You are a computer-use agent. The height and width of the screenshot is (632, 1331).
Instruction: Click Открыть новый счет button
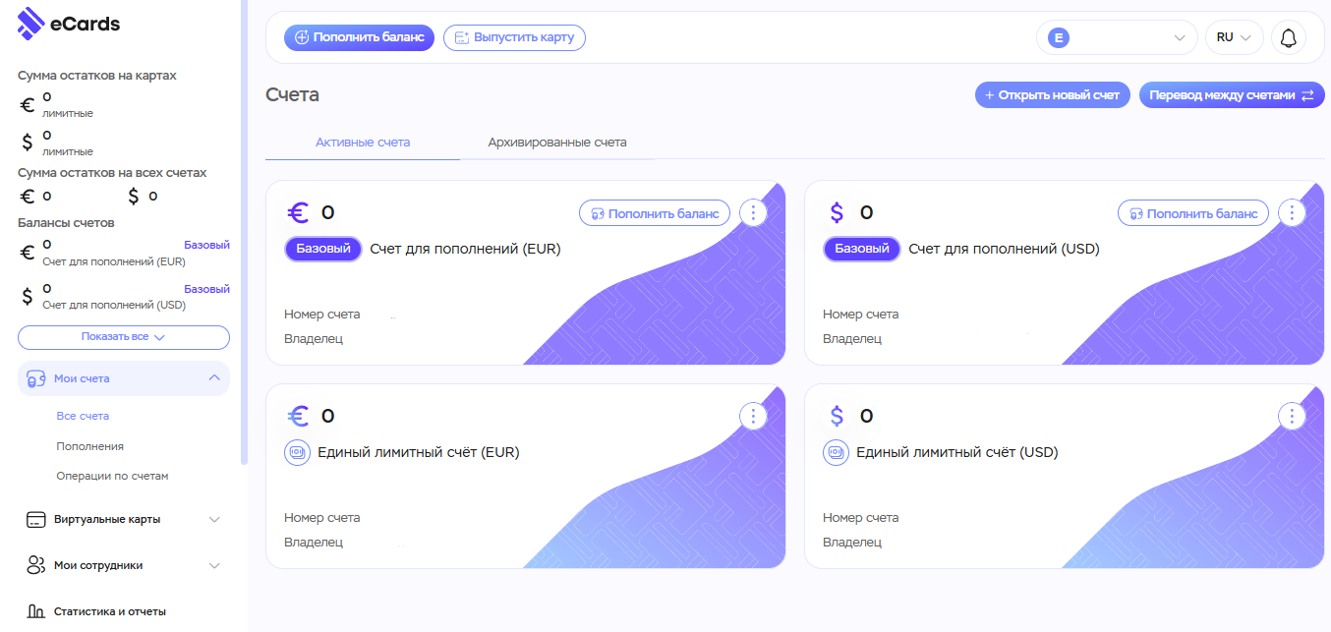1052,95
